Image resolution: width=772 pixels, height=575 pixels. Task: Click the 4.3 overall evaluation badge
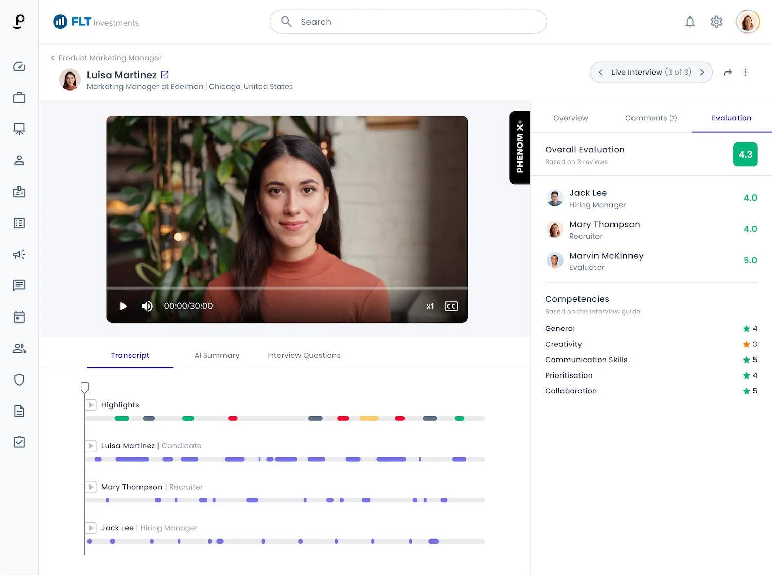click(x=745, y=154)
